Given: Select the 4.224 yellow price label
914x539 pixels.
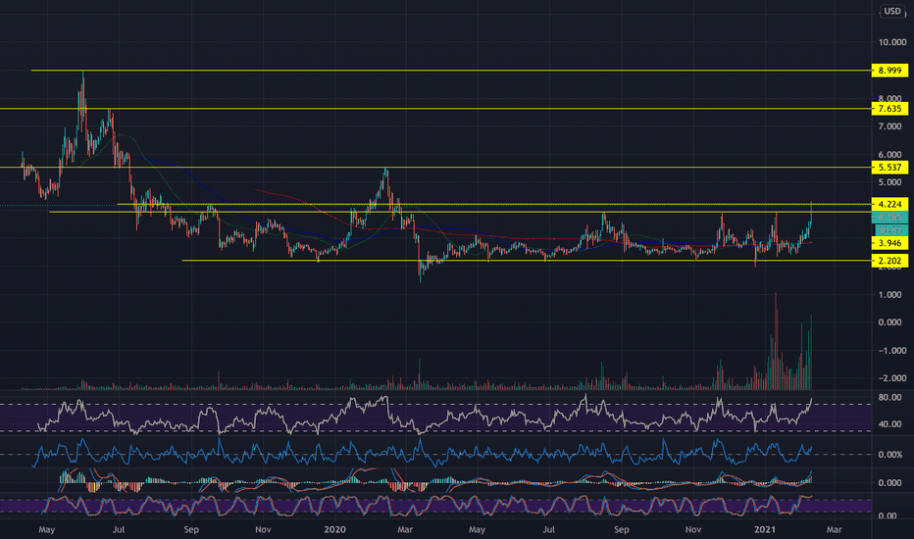Looking at the screenshot, I should coord(889,204).
